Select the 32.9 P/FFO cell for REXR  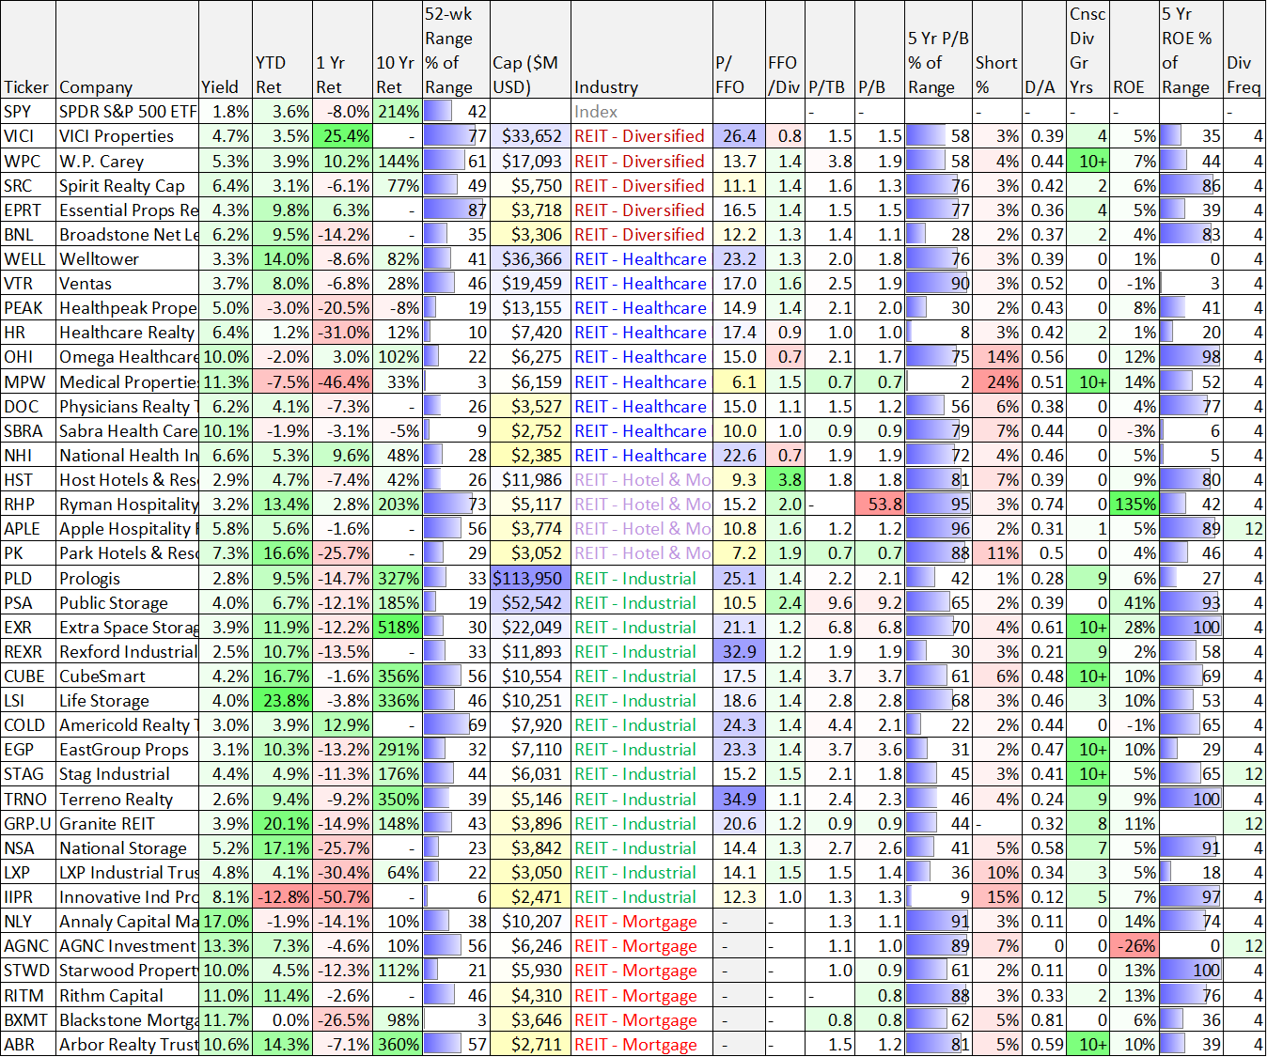click(738, 651)
